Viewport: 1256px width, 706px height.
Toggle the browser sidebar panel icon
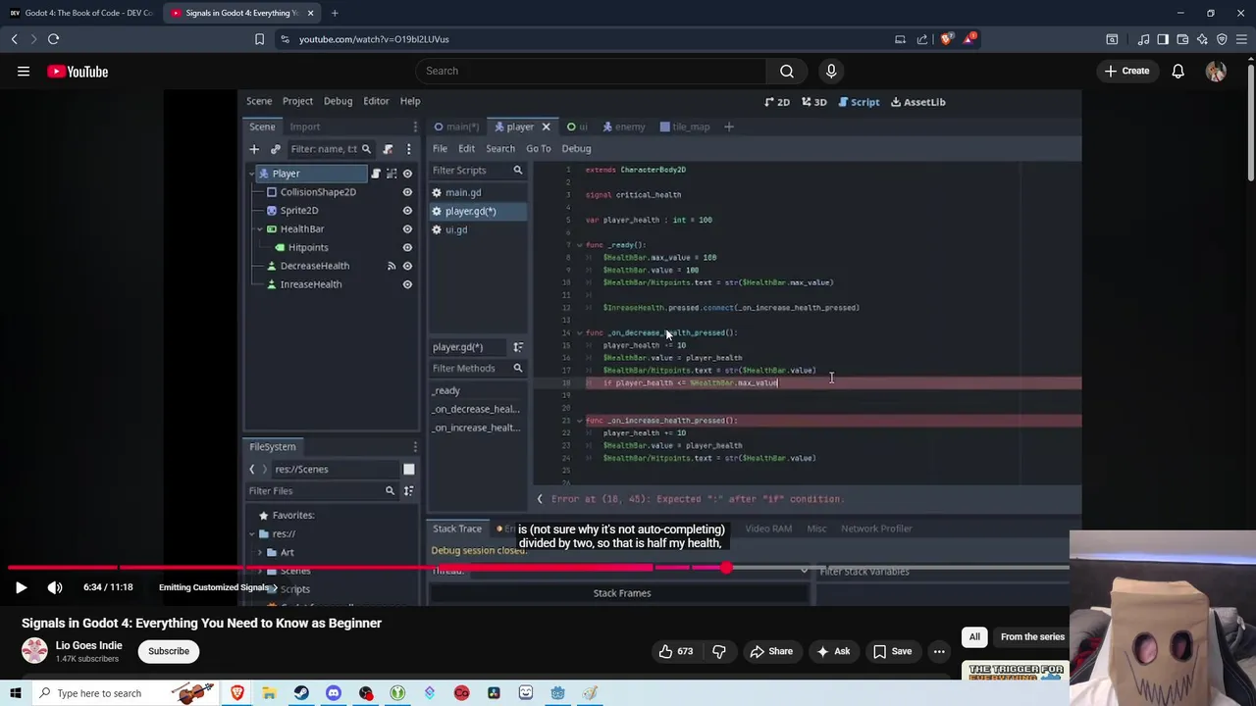pyautogui.click(x=1163, y=39)
